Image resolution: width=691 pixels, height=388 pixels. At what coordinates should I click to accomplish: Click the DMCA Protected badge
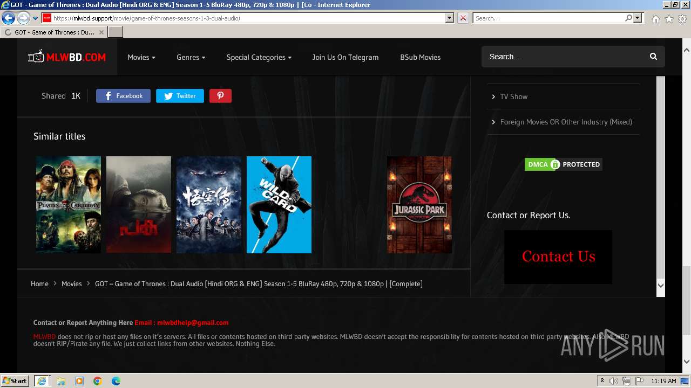(x=563, y=164)
